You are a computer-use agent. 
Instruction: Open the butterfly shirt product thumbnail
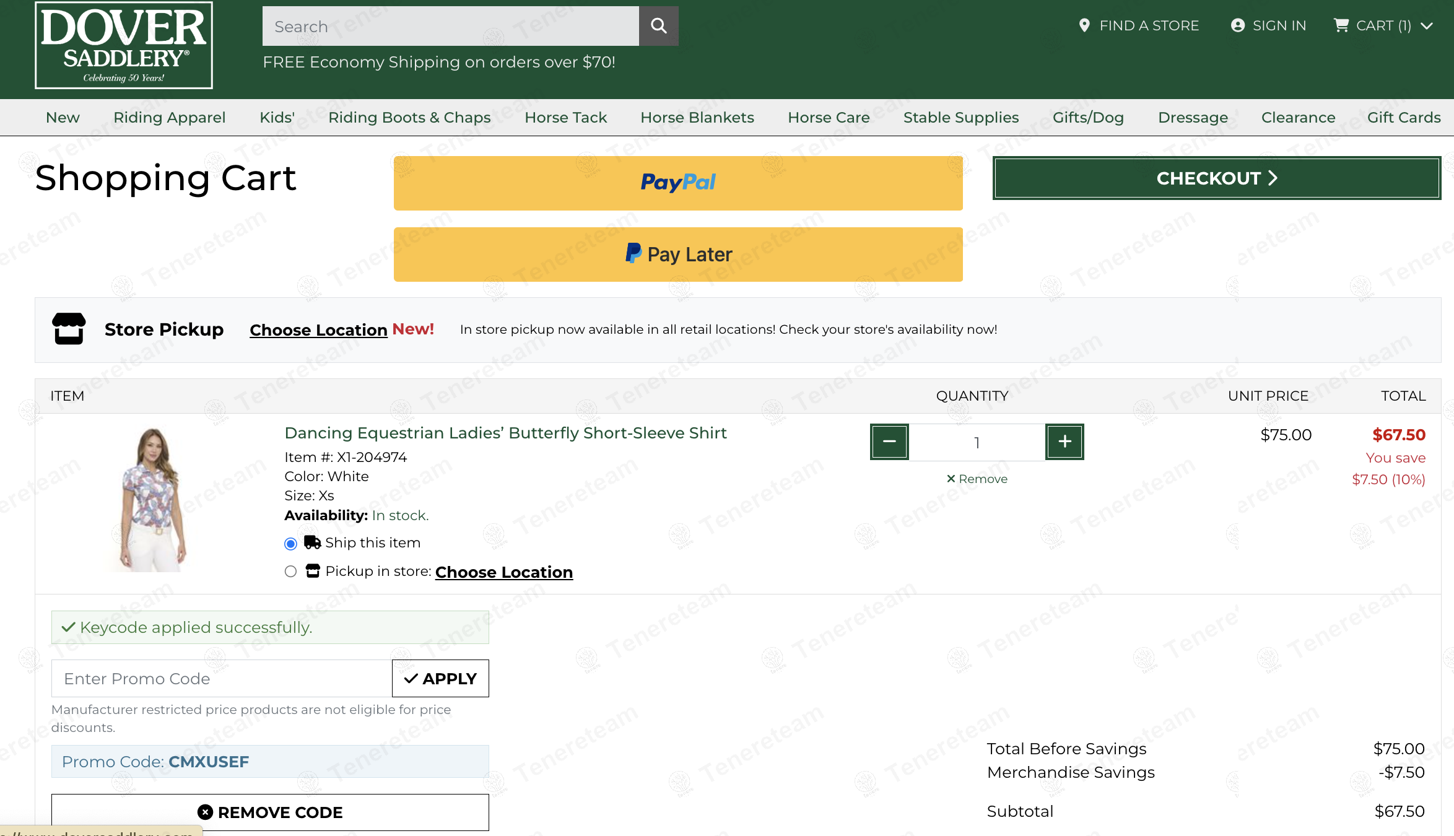click(x=151, y=499)
